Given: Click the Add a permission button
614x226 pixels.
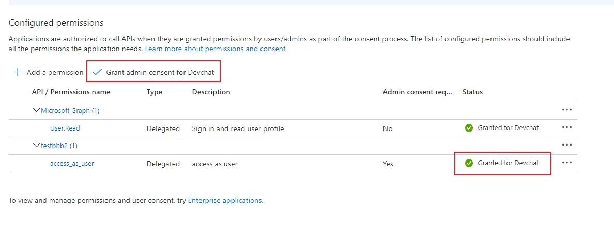Looking at the screenshot, I should [x=55, y=72].
